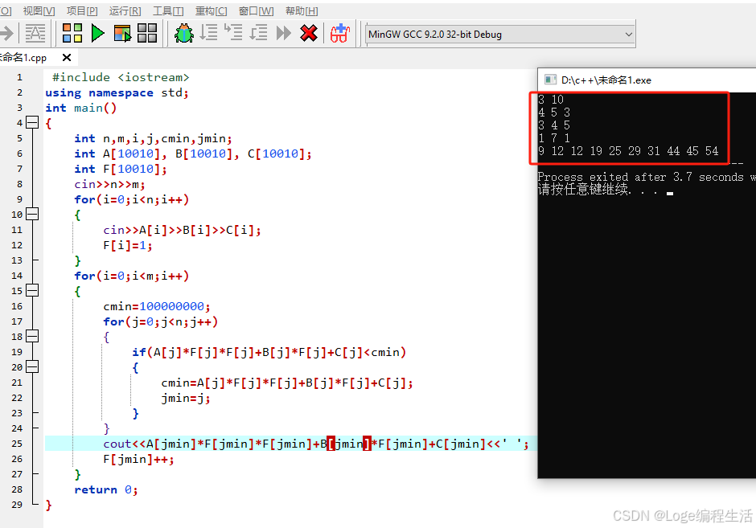756x528 pixels.
Task: Open the 运行[R] menu
Action: [125, 10]
